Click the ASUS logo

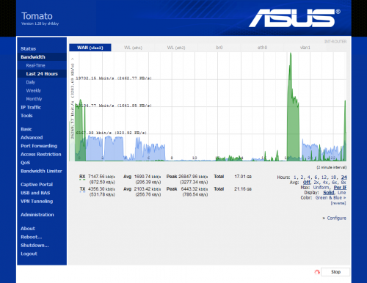(x=294, y=18)
